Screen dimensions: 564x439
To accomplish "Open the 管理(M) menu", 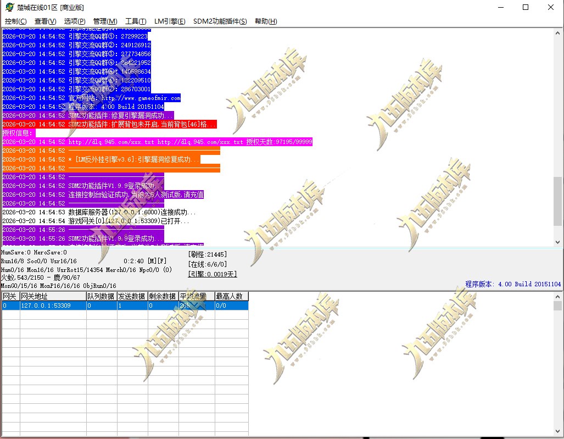I will point(105,21).
